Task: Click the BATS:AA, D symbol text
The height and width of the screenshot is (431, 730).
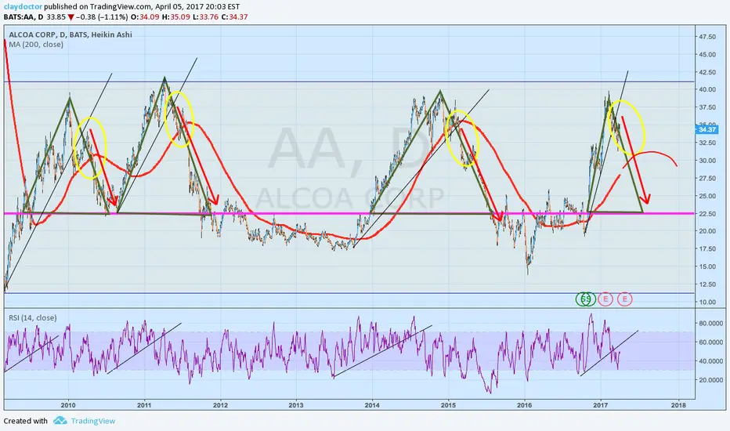Action: (23, 16)
